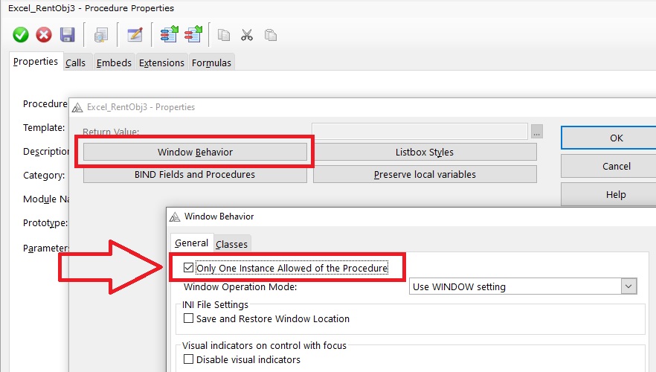Click the Listbox Styles button
656x372 pixels.
424,152
